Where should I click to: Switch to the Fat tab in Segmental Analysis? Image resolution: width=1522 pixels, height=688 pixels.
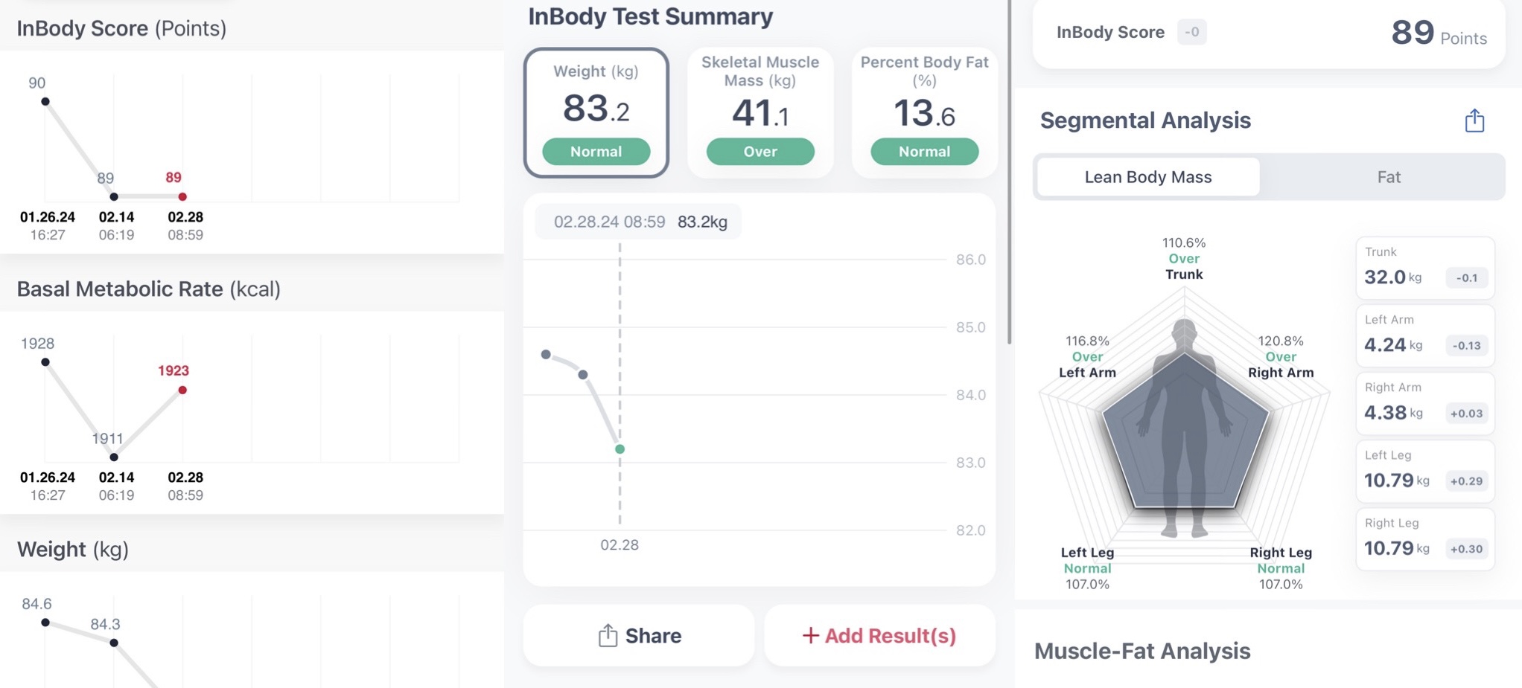click(x=1388, y=176)
